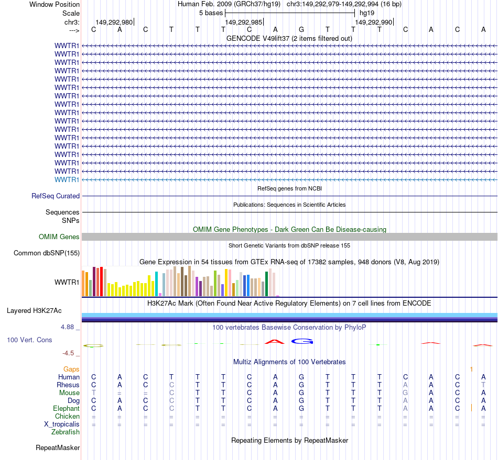The height and width of the screenshot is (460, 498).
Task: Click the blue bar in GTEx expression chart
Action: pos(248,285)
